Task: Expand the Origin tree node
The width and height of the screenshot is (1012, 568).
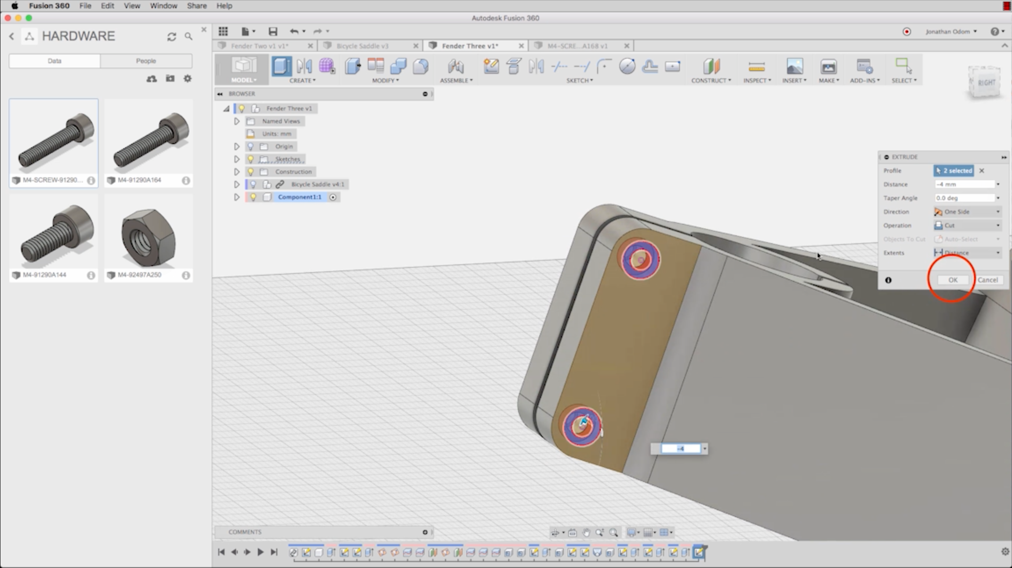Action: coord(236,147)
